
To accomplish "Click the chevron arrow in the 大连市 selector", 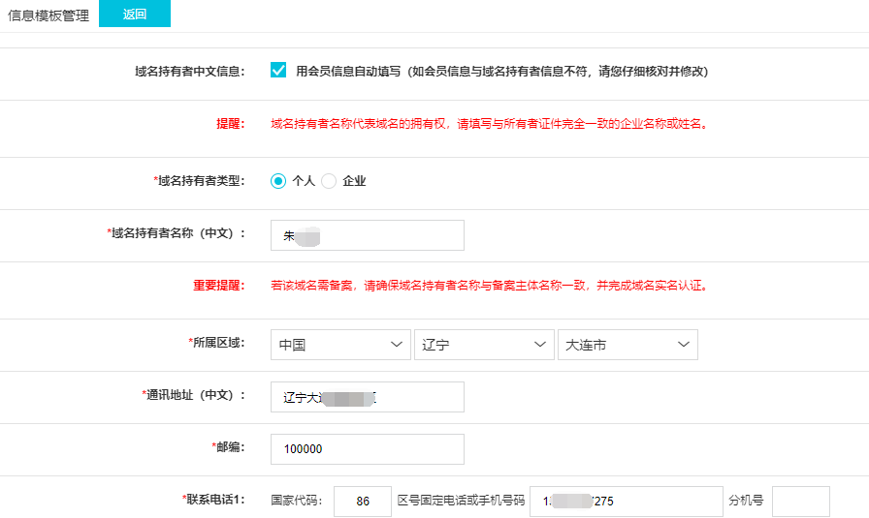I will (x=683, y=345).
